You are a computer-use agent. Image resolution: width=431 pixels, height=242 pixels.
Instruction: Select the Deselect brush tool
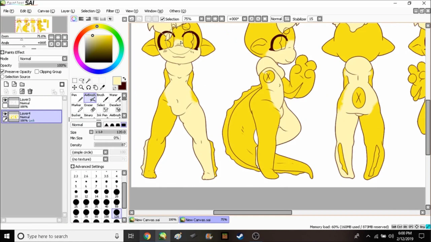(115, 108)
